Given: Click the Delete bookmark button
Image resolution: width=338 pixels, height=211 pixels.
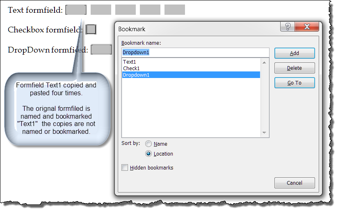Looking at the screenshot, I should [295, 68].
